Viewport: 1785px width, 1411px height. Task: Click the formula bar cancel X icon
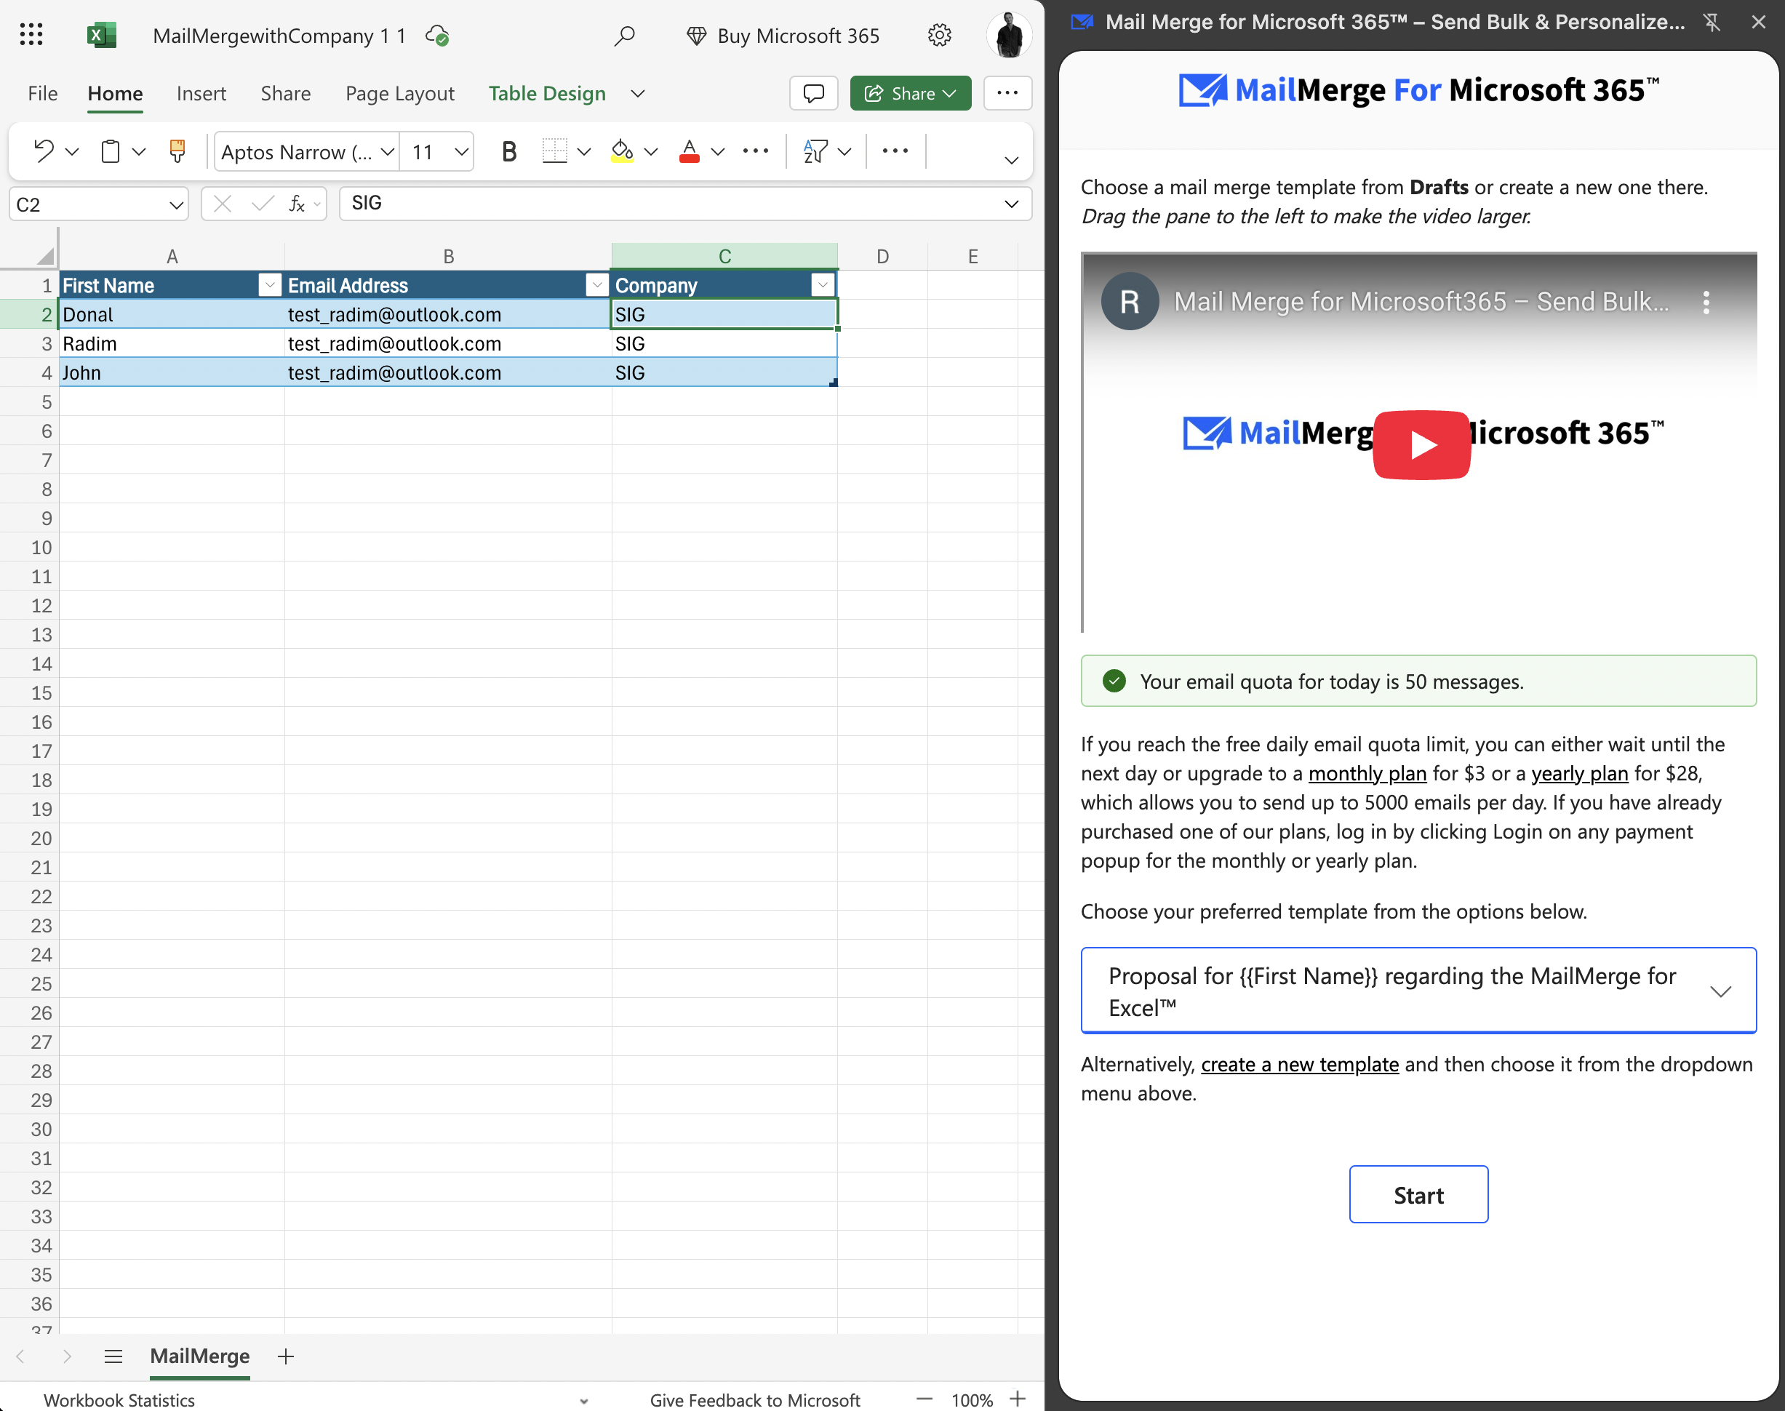[x=222, y=203]
